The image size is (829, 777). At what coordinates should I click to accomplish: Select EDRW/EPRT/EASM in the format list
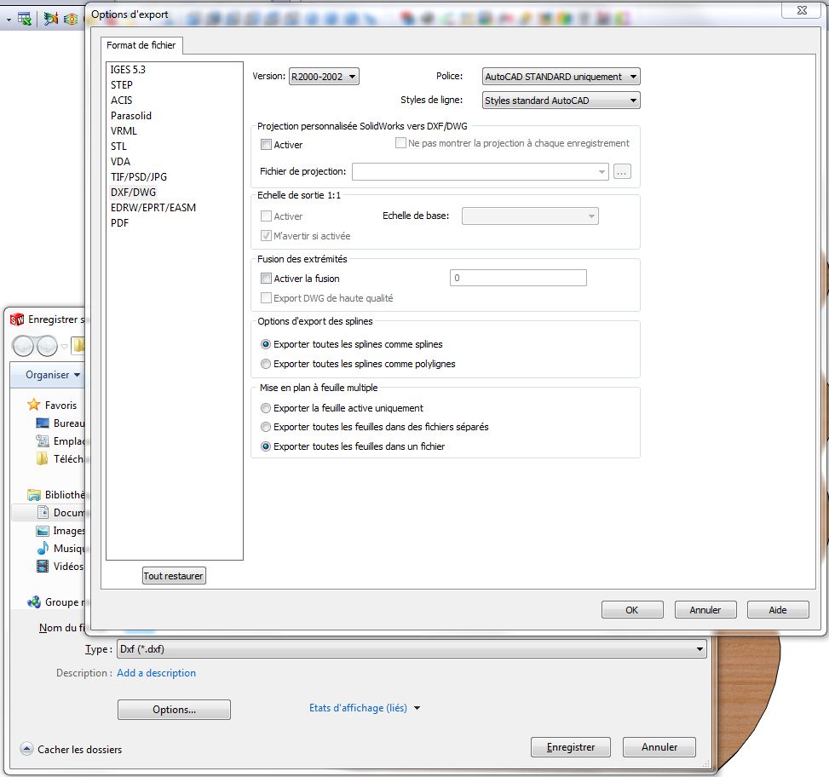click(x=153, y=208)
